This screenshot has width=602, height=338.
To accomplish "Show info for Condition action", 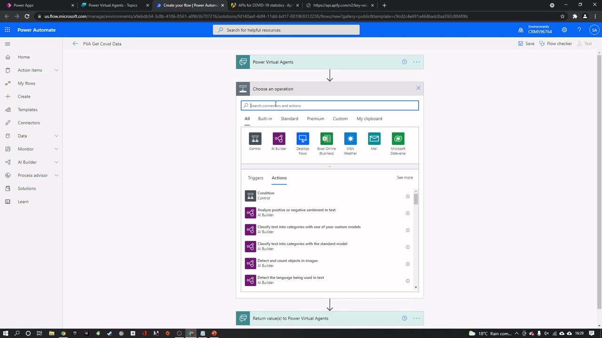I will [x=408, y=196].
